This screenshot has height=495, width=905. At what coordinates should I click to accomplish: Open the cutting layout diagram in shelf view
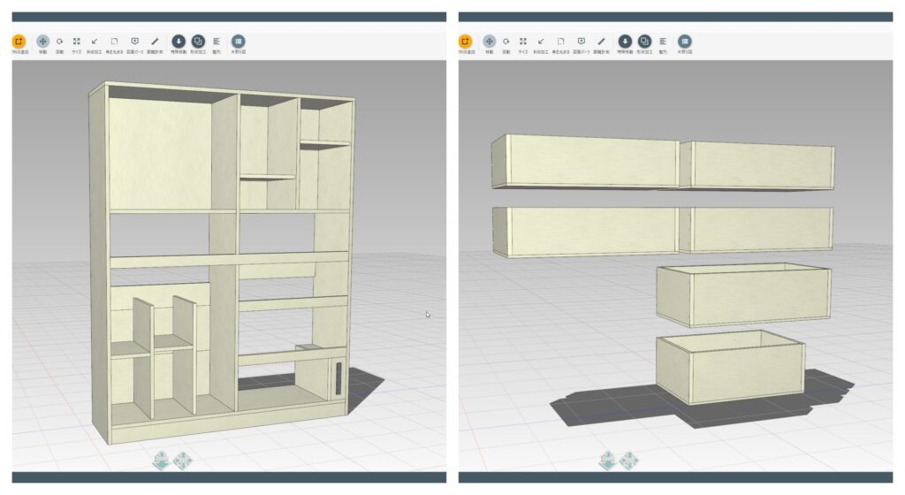[238, 42]
